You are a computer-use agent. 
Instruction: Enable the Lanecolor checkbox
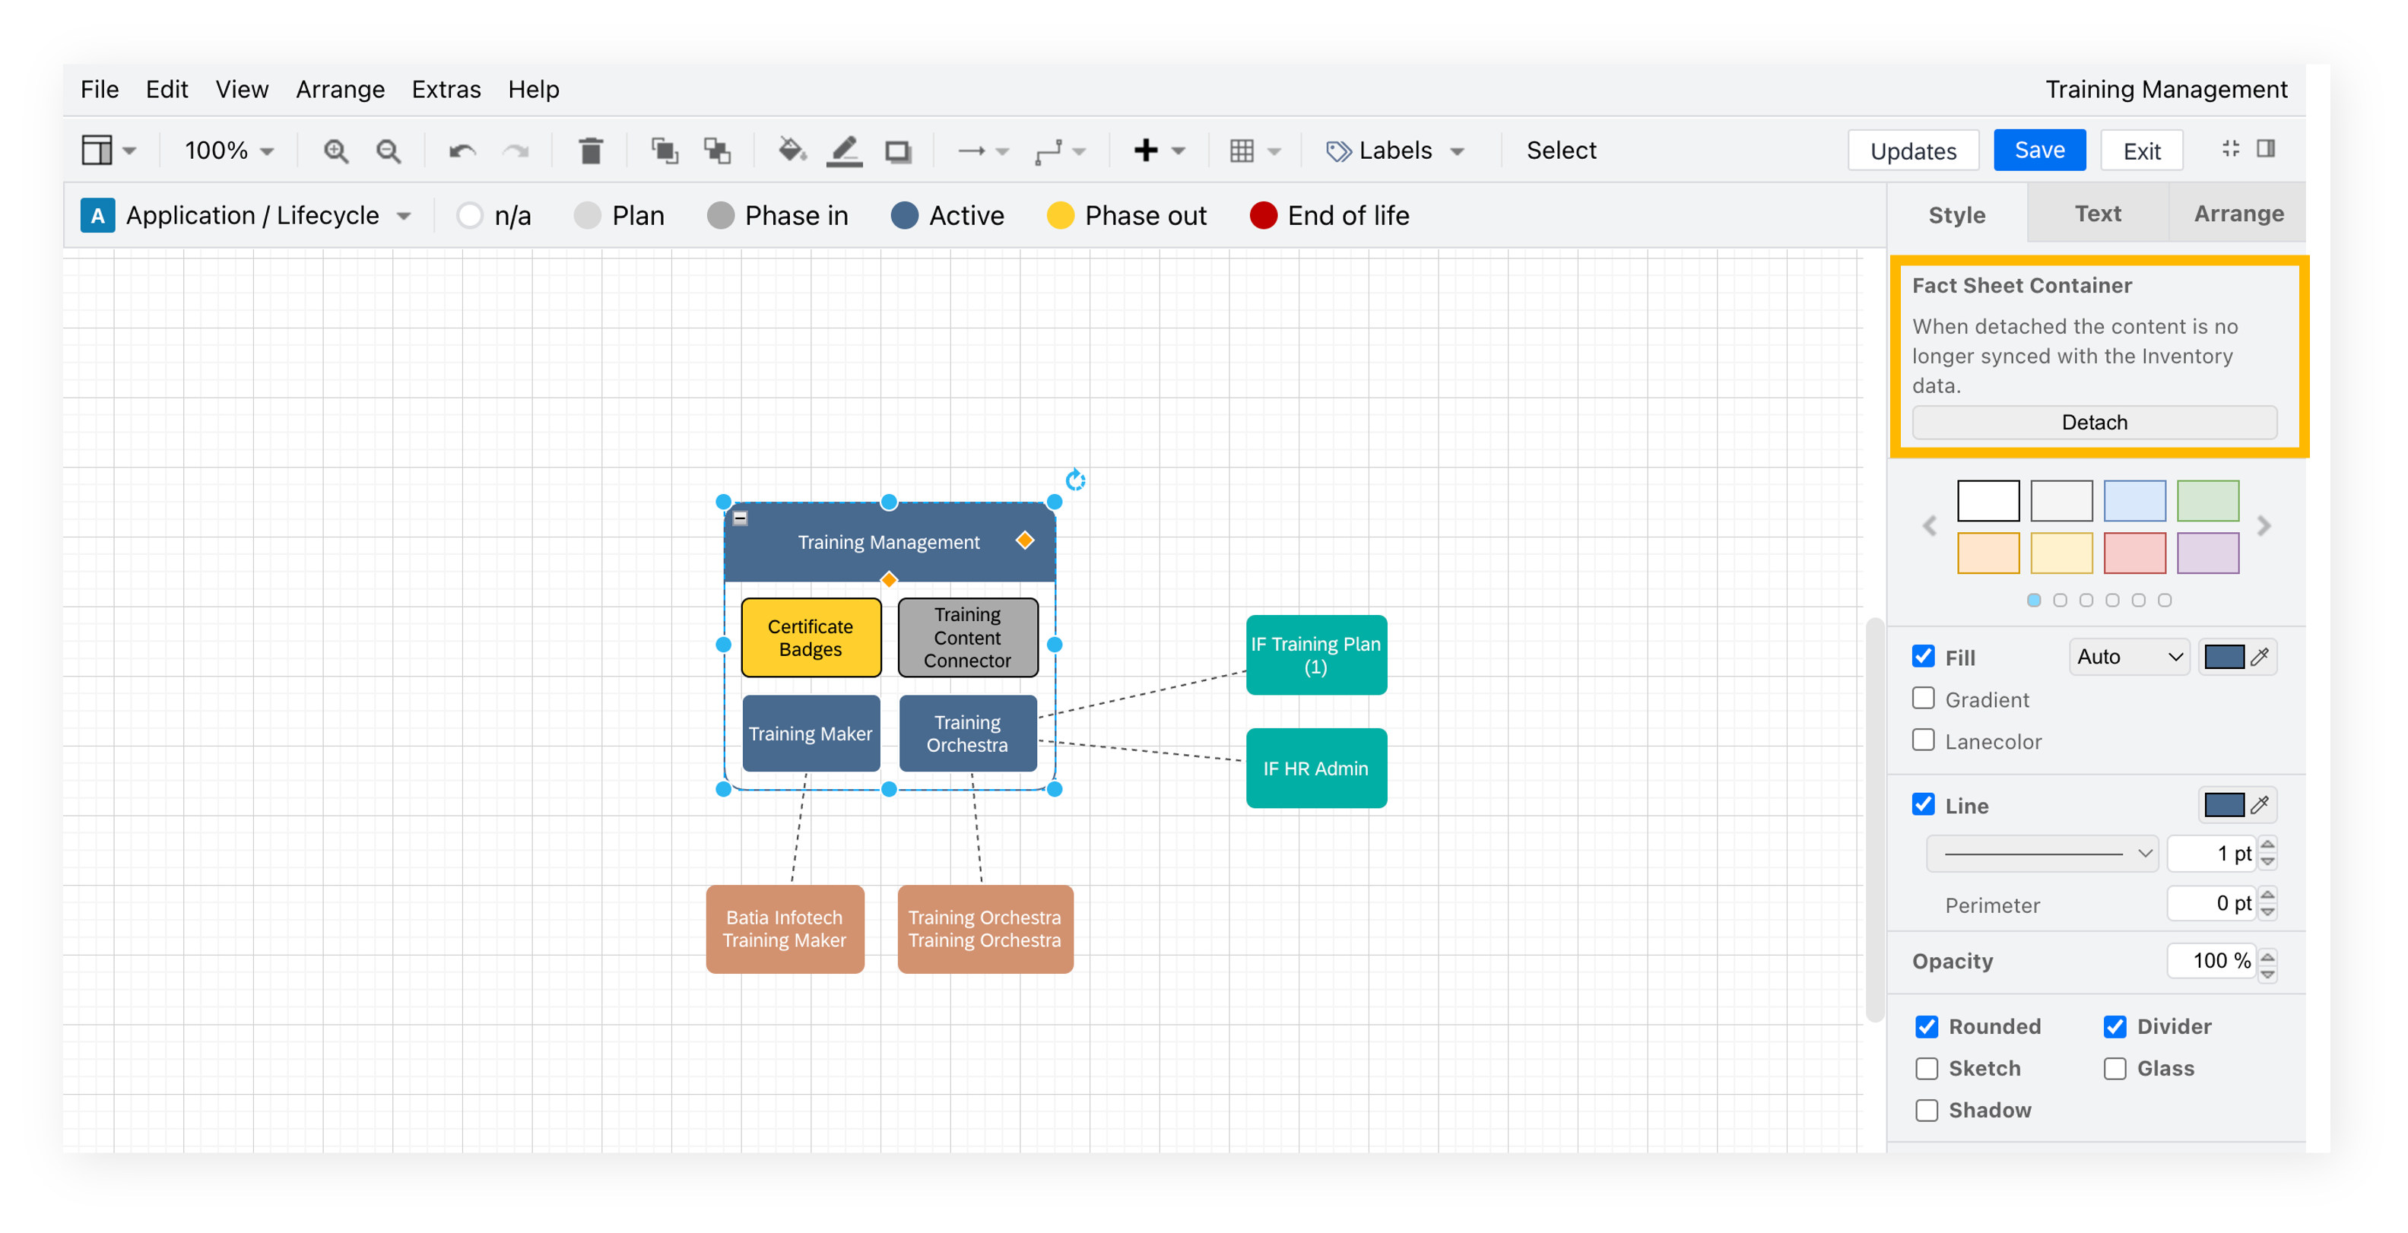(1923, 740)
